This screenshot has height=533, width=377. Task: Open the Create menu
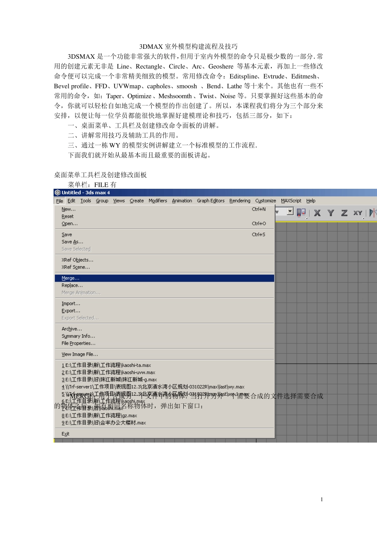tap(137, 201)
